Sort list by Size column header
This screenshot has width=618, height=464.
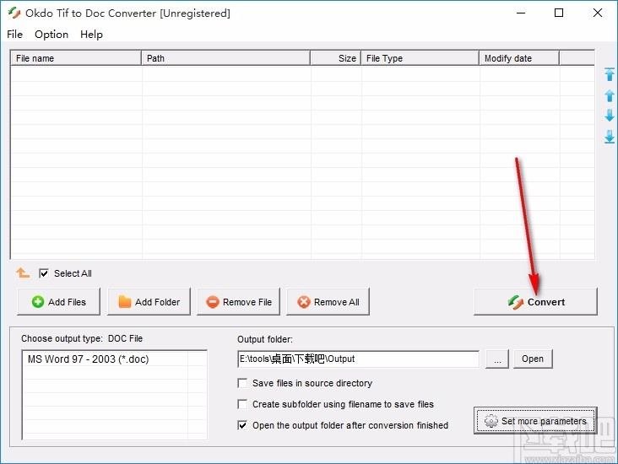coord(335,58)
